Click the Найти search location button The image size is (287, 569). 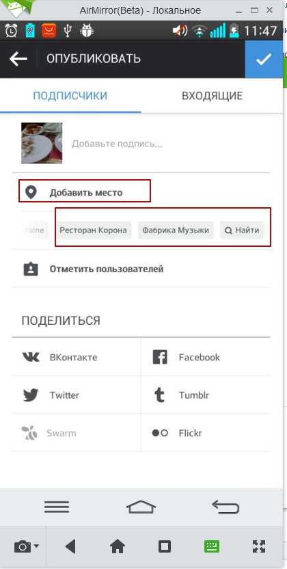[x=242, y=230]
